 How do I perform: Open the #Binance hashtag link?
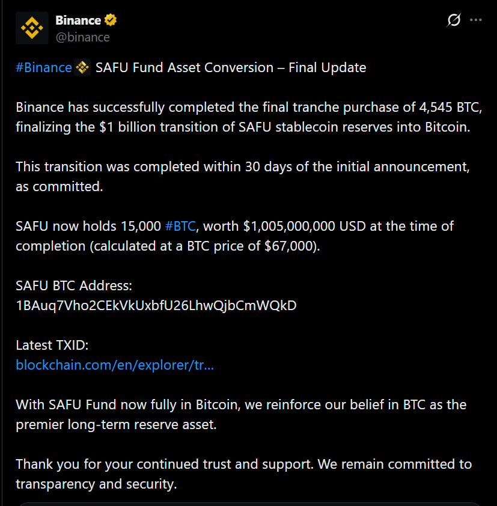point(44,67)
